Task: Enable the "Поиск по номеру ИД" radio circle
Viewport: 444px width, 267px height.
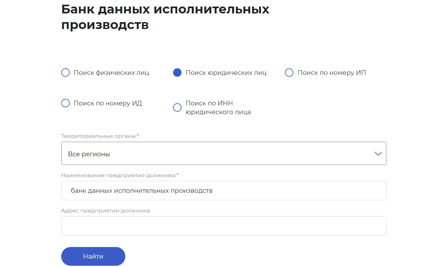Action: [65, 103]
